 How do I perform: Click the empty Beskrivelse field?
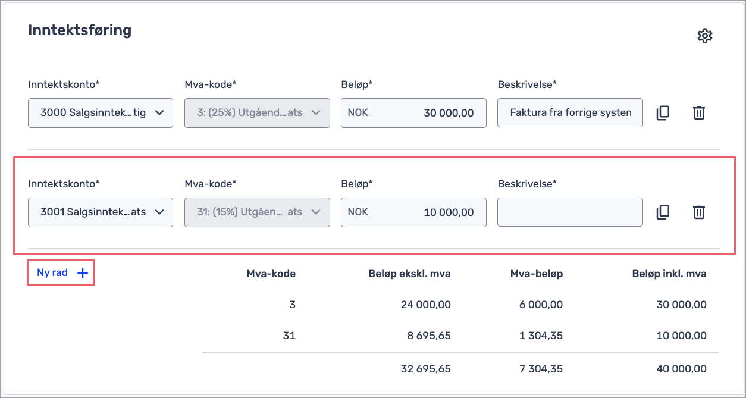pyautogui.click(x=570, y=212)
